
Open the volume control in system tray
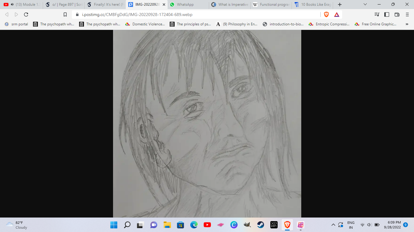point(369,225)
